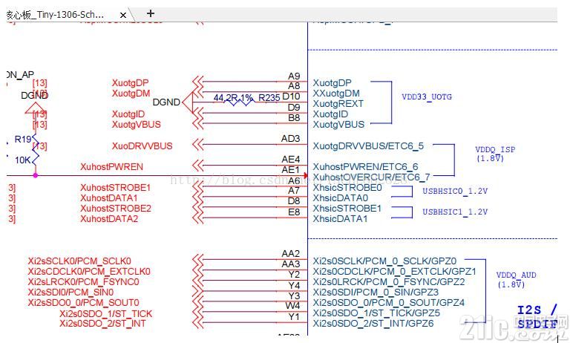
Task: Click pin number AD3
Action: (x=290, y=139)
